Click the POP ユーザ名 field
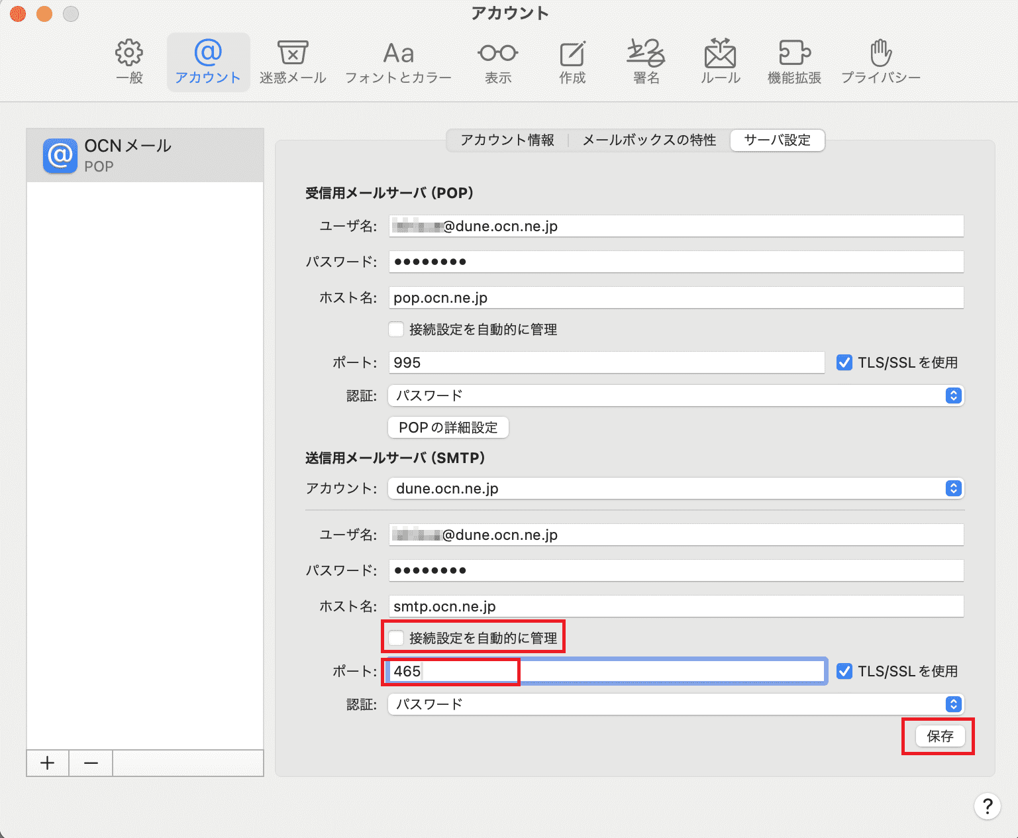Screen dimensions: 1018x838 click(x=676, y=226)
